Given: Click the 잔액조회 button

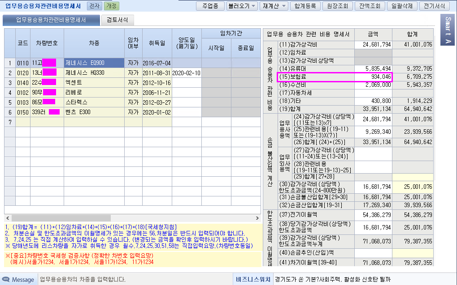Looking at the screenshot, I should pos(370,6).
